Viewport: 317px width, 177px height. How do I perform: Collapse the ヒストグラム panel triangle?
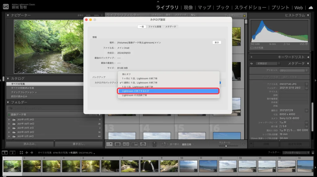[x=308, y=15]
